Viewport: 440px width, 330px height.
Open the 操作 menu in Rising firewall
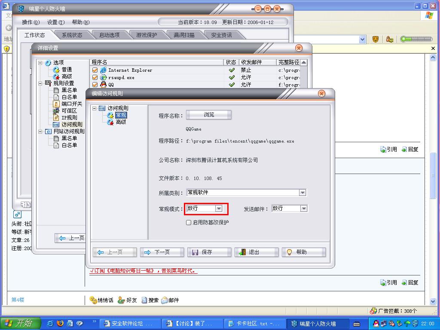coord(31,22)
